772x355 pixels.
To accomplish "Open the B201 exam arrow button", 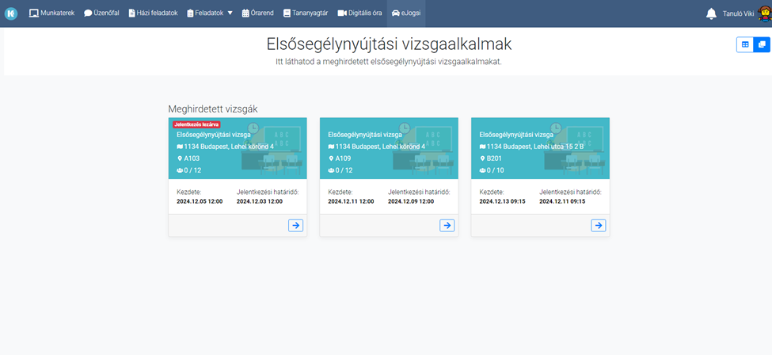I will [599, 225].
